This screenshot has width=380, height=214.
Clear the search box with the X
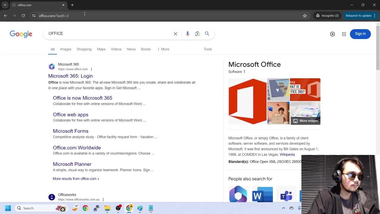point(175,34)
